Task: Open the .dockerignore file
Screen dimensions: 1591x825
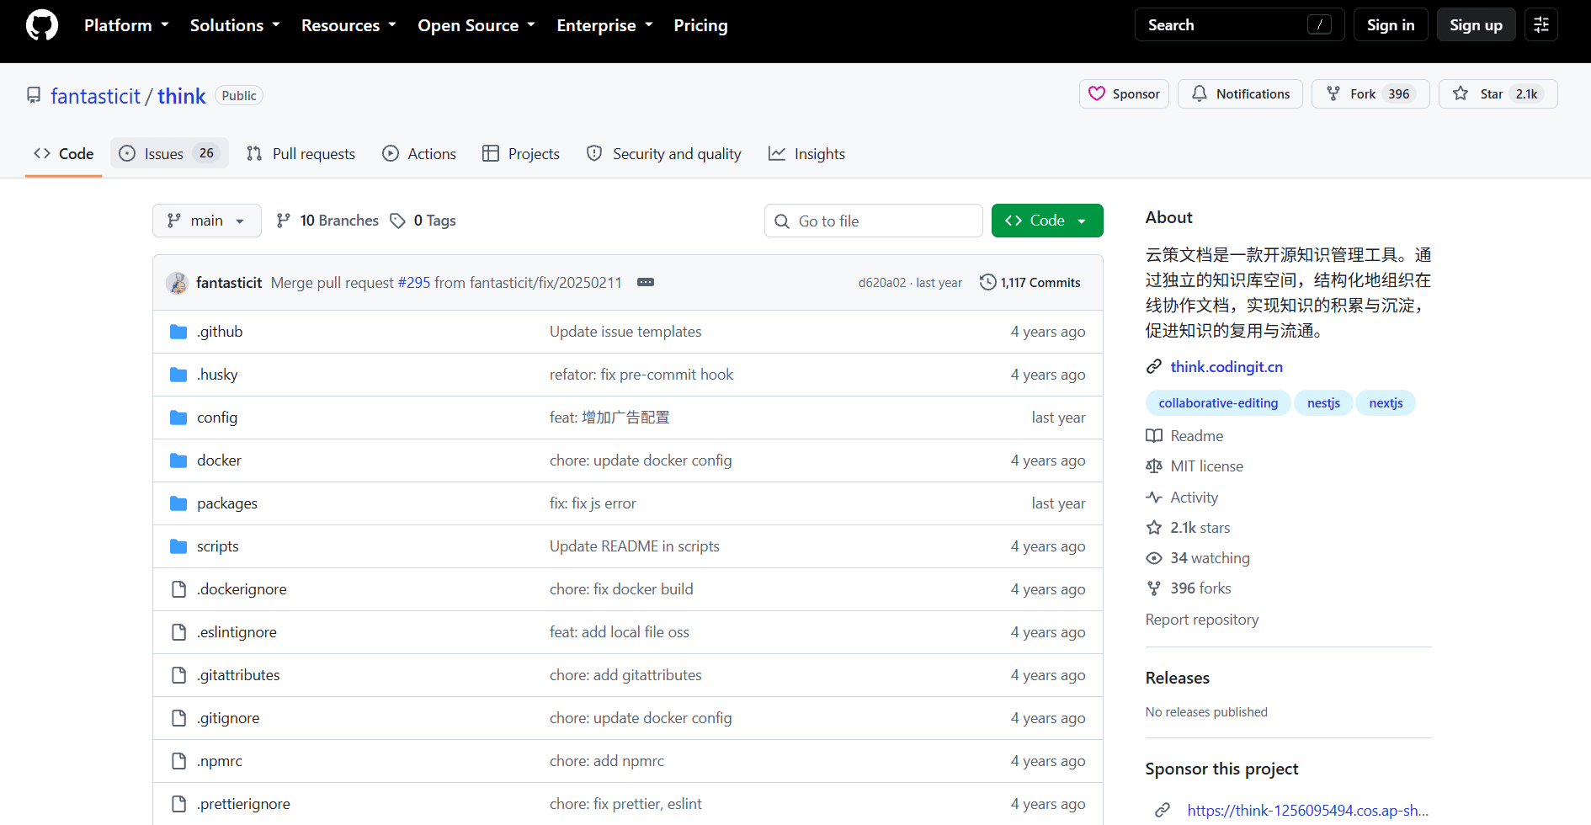Action: [x=242, y=589]
